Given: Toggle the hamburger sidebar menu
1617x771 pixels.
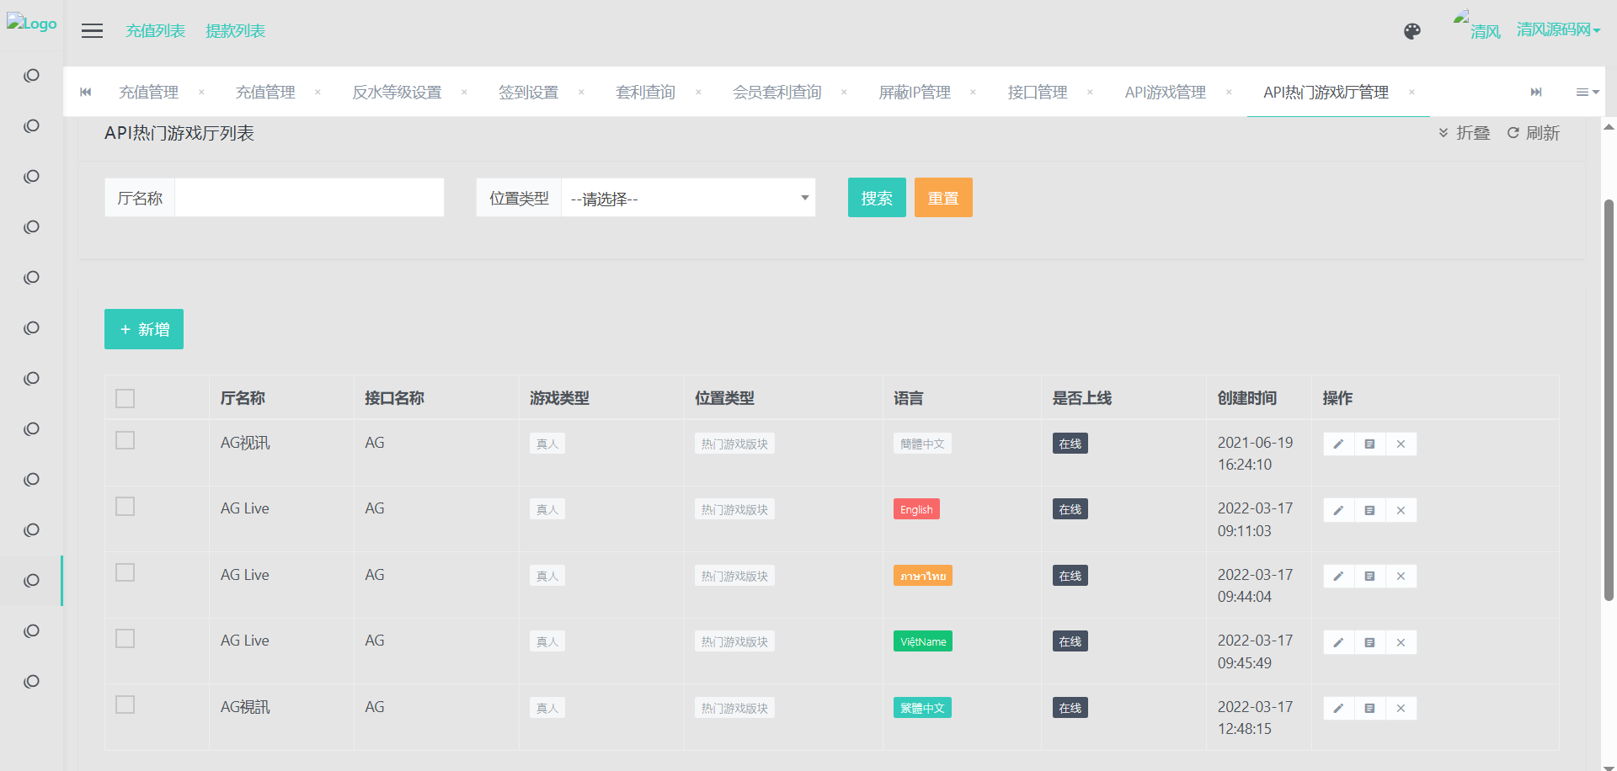Looking at the screenshot, I should pos(92,31).
